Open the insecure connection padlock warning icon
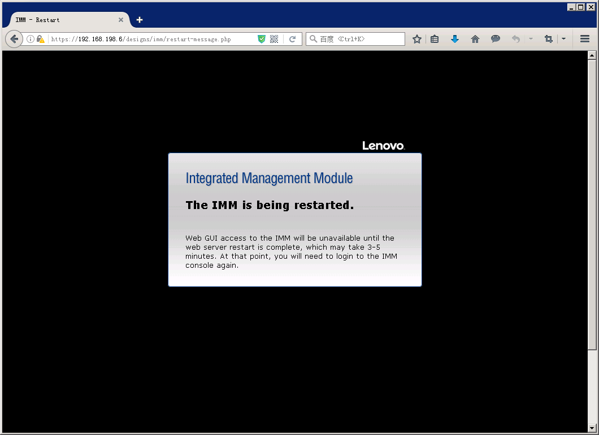Screen dimensions: 599x435 click(41, 39)
